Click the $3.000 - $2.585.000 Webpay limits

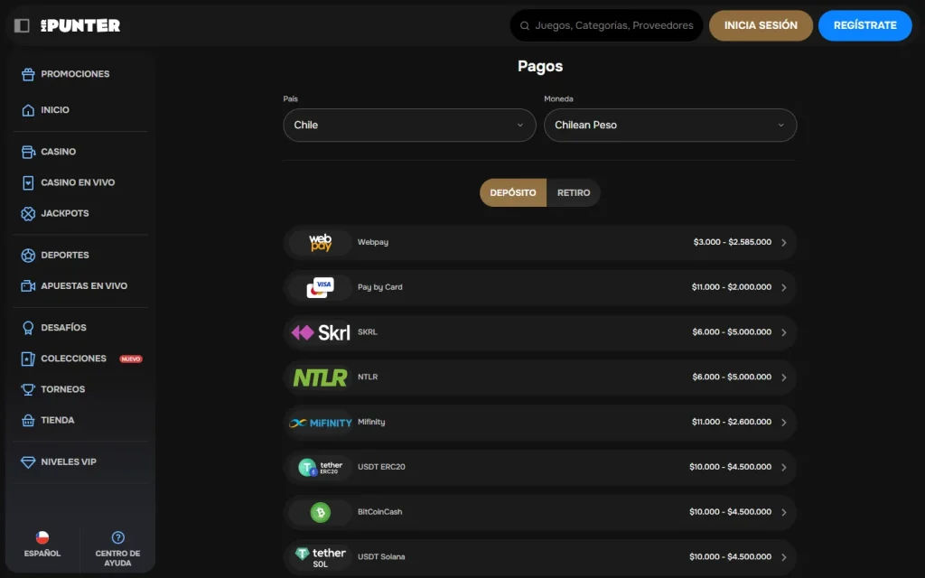click(x=732, y=242)
